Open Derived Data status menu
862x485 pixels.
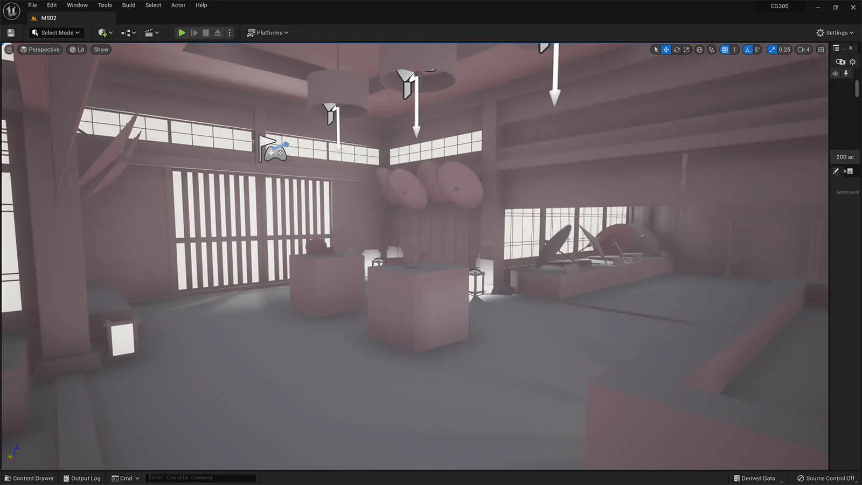754,478
